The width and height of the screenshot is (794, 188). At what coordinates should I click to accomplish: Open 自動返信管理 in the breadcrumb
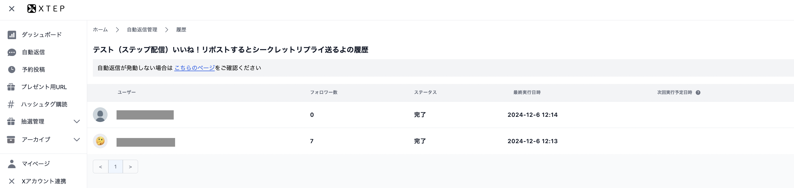pyautogui.click(x=142, y=30)
